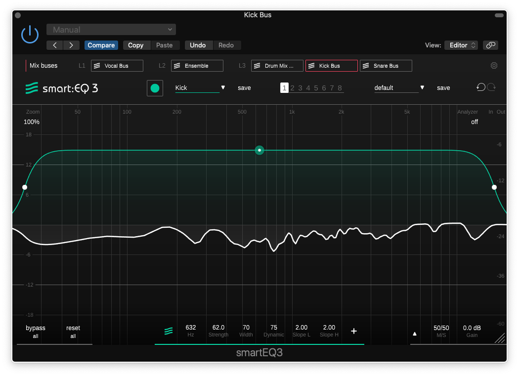Open the Manual preset dropdown
Image resolution: width=519 pixels, height=376 pixels.
pyautogui.click(x=111, y=30)
